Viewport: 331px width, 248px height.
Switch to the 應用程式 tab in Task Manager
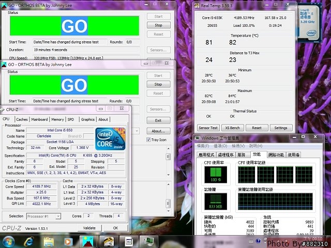[x=206, y=155]
